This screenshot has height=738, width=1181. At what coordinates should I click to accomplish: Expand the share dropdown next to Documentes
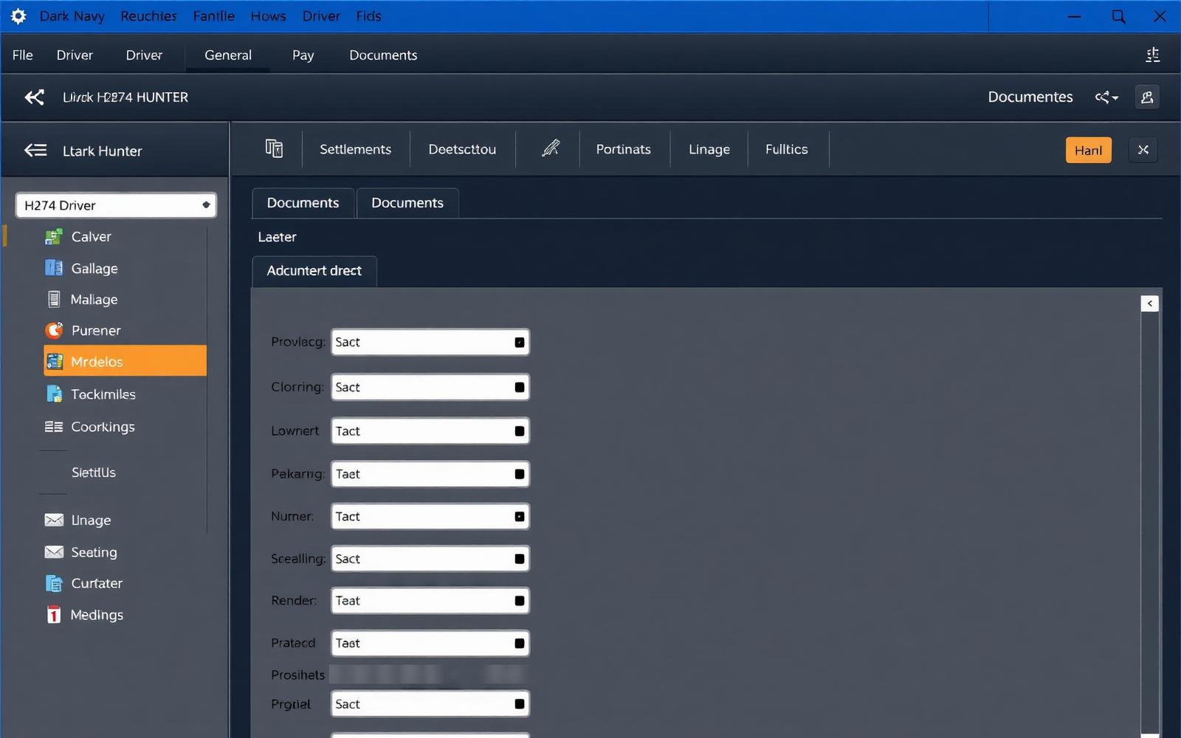click(1106, 97)
